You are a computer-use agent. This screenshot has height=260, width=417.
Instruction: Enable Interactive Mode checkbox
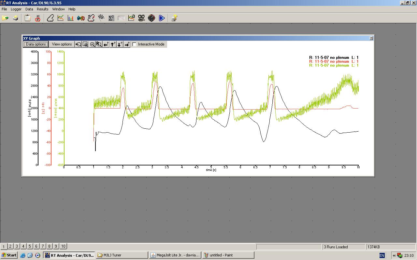(x=134, y=44)
